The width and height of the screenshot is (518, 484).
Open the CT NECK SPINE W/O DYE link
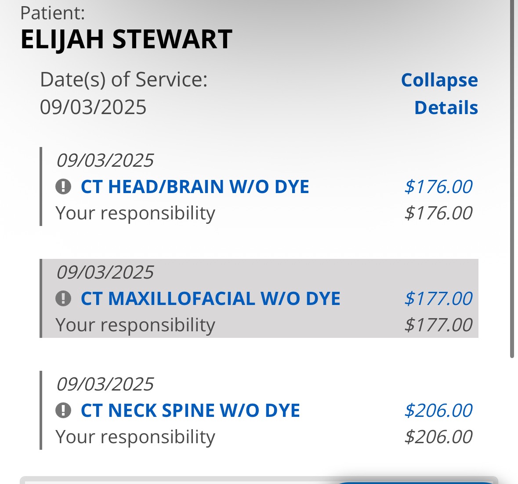(x=190, y=411)
